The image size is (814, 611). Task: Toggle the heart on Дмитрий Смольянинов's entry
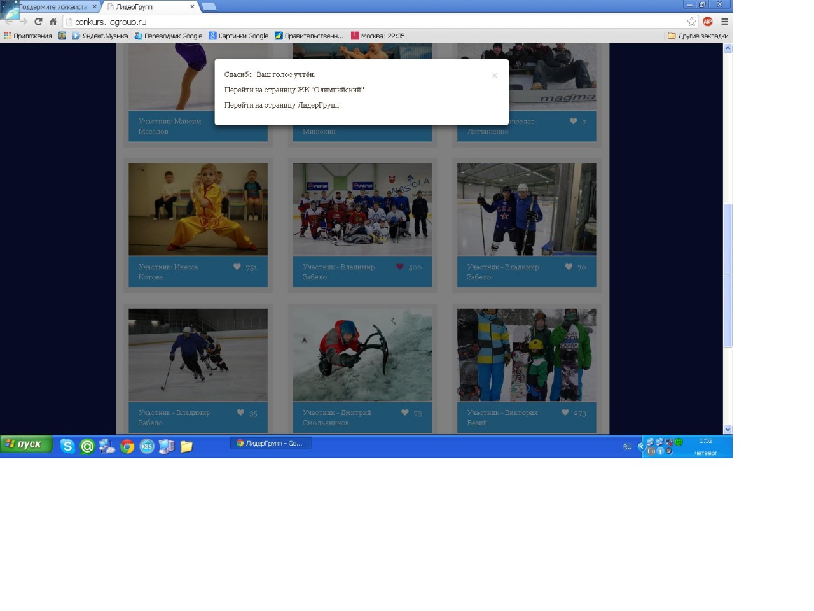404,412
